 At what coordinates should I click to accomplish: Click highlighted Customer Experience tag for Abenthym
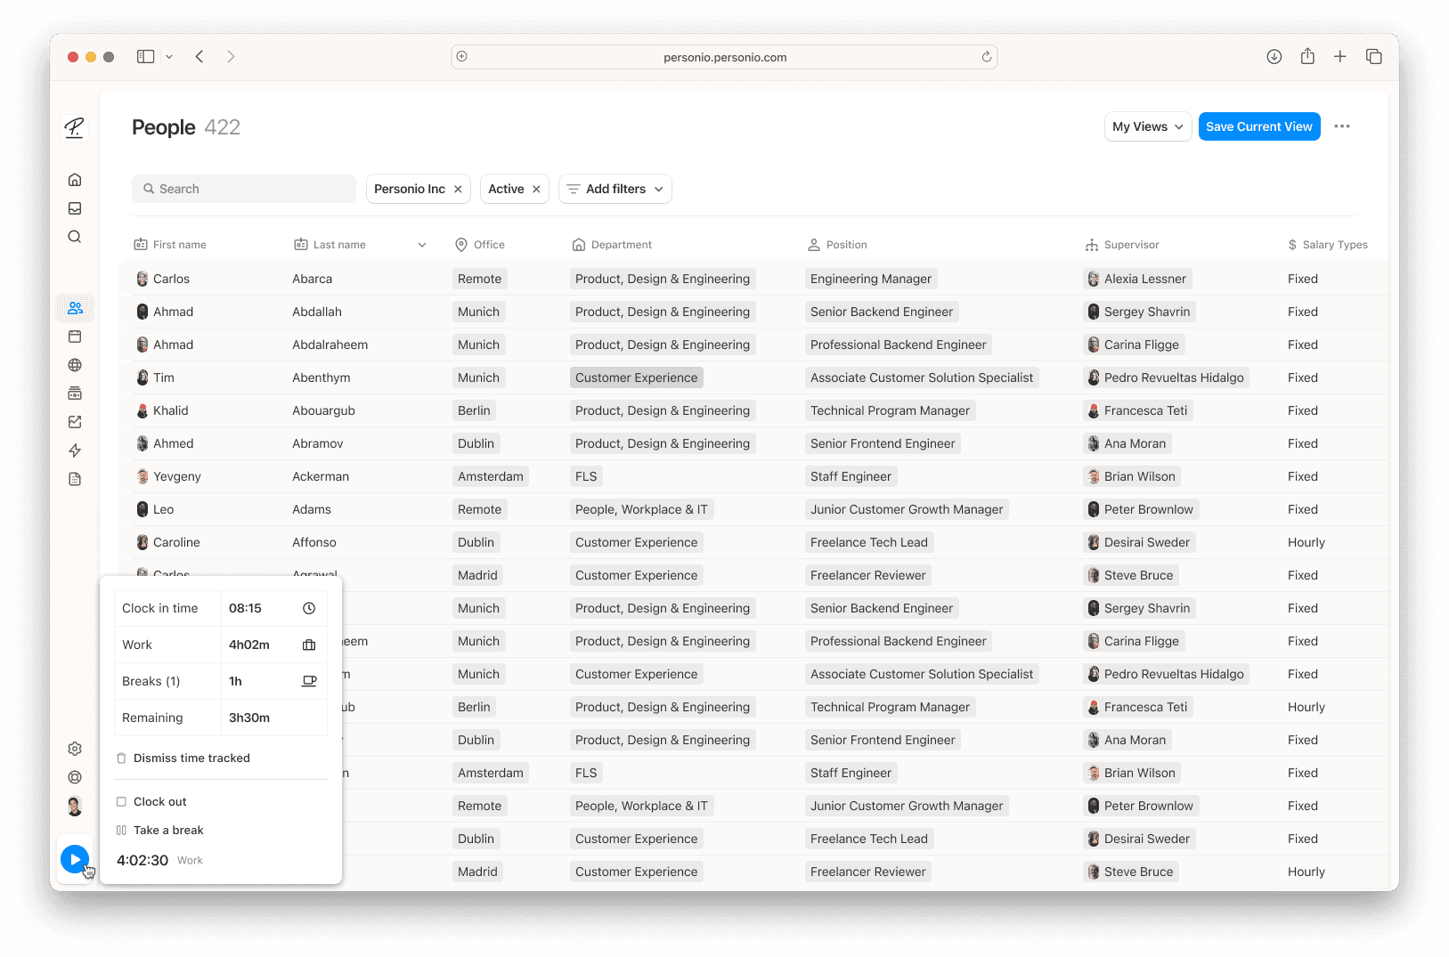click(637, 377)
